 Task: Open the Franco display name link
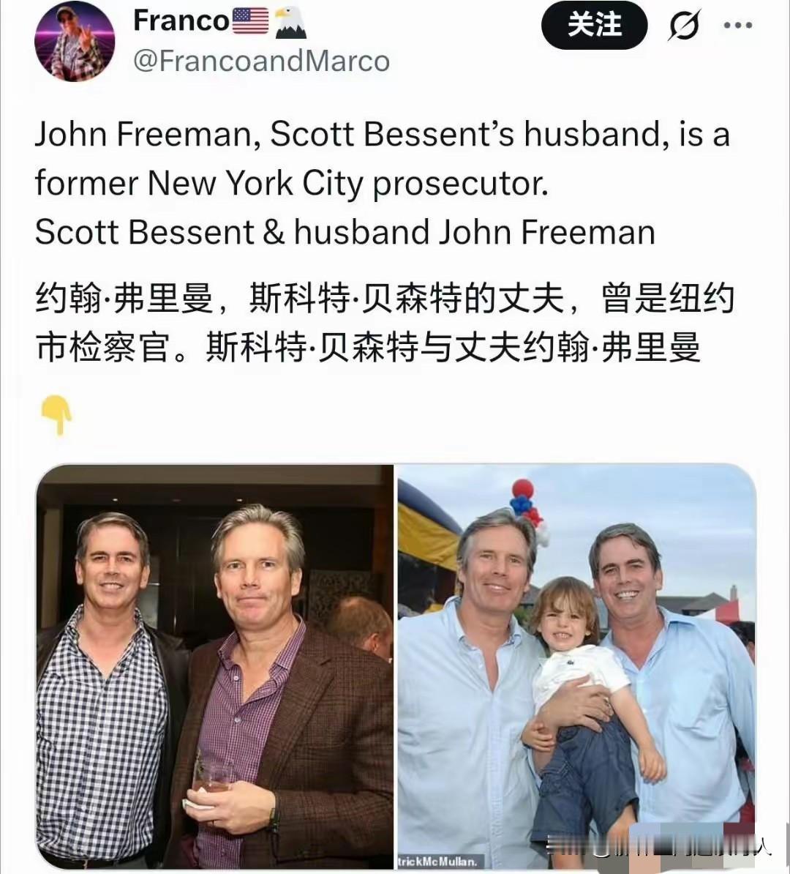point(181,21)
